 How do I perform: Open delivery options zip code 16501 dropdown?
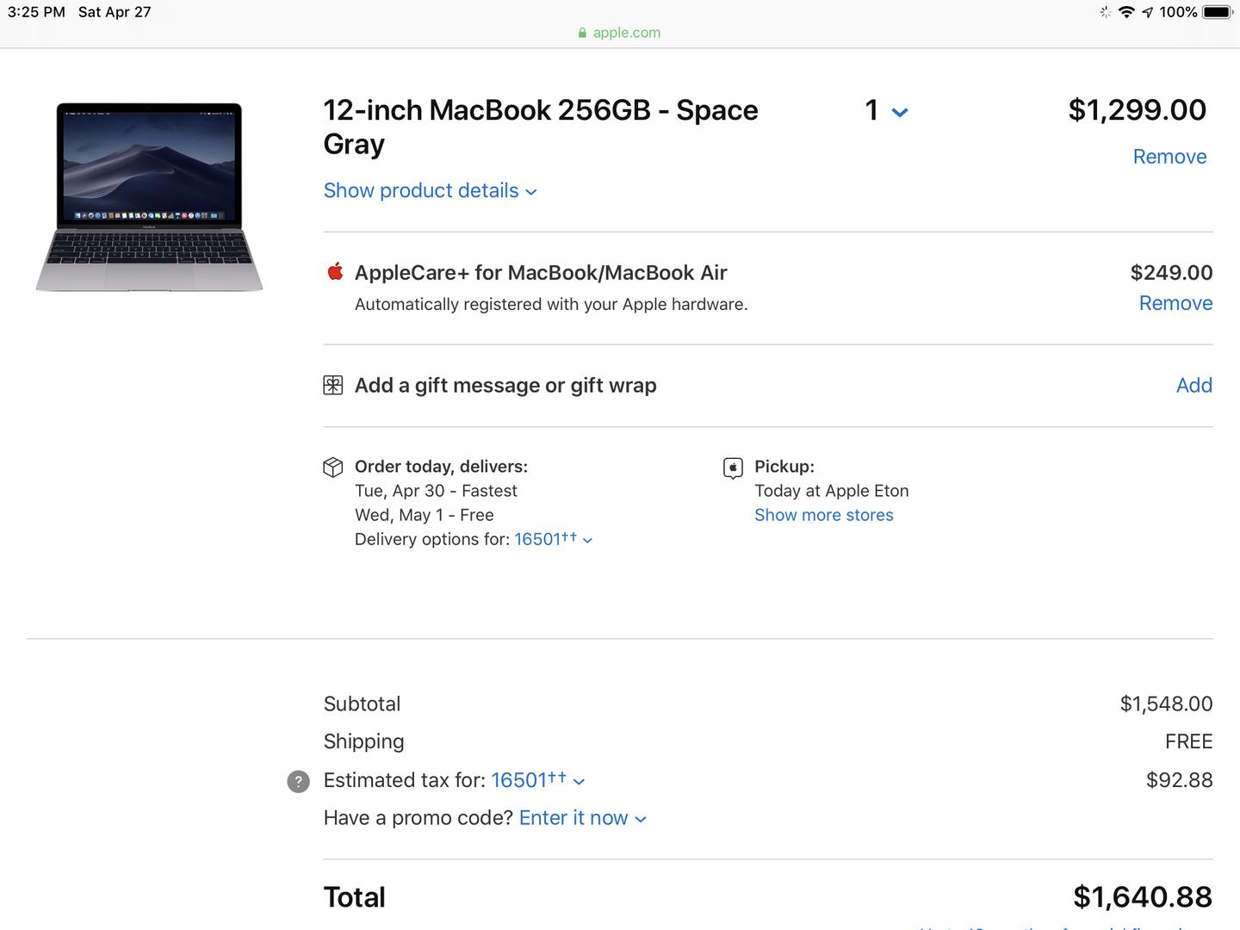(x=554, y=539)
